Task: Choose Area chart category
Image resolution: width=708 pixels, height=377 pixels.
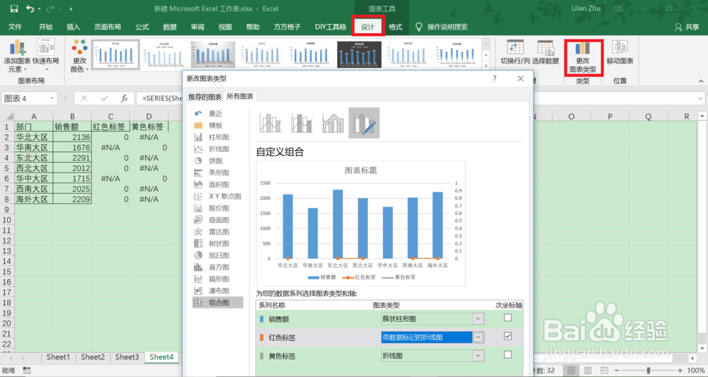Action: (218, 185)
